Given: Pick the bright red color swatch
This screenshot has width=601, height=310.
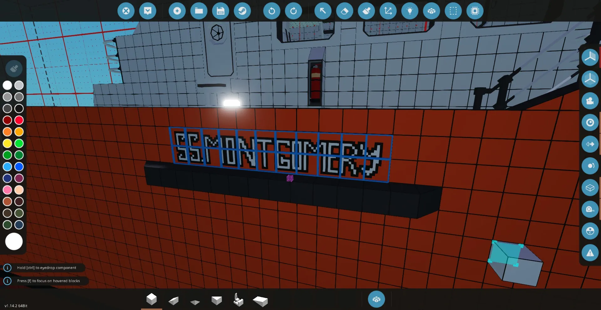Looking at the screenshot, I should [19, 120].
